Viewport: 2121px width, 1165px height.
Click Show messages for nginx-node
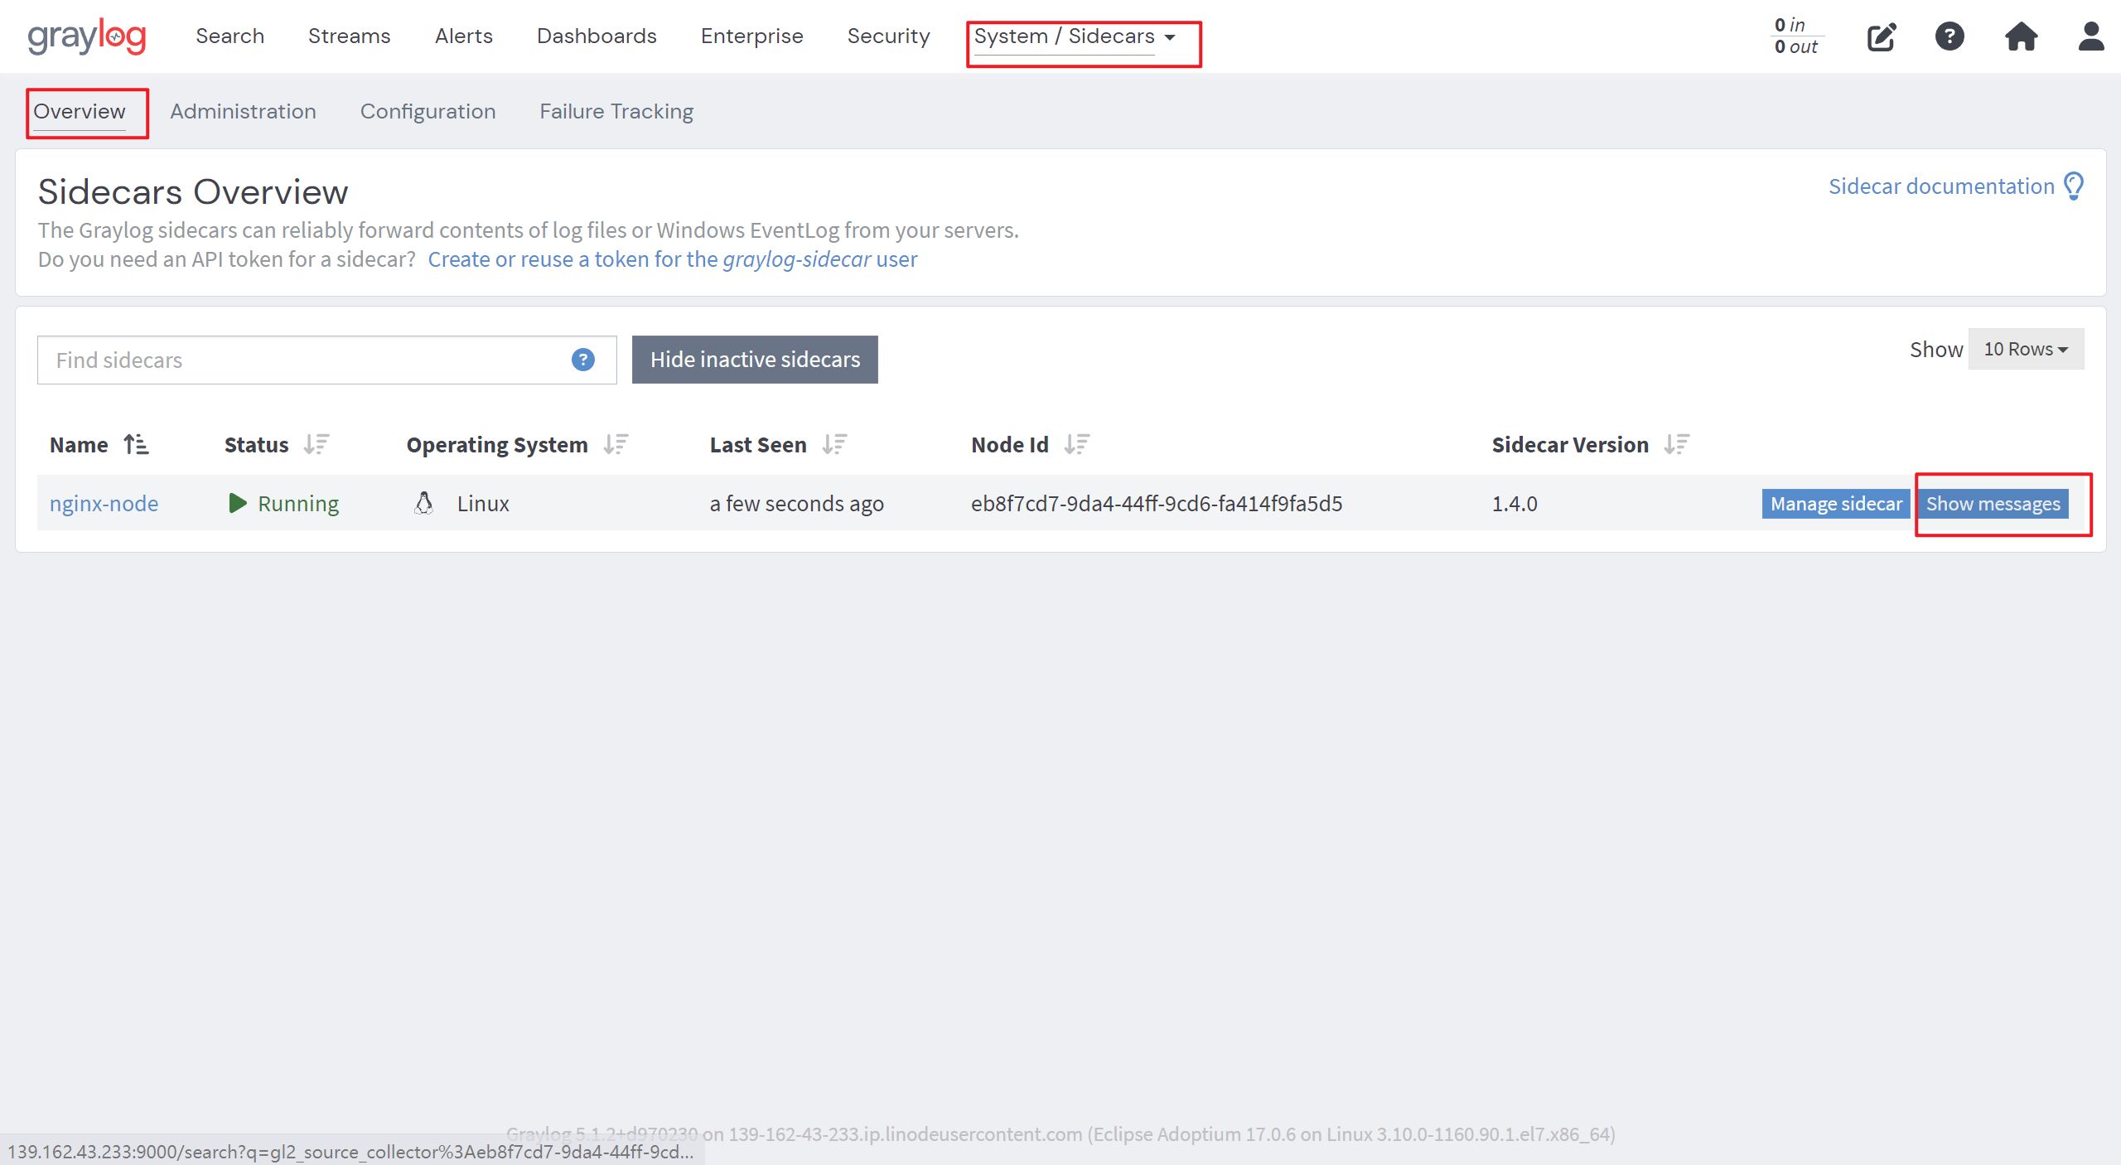[1992, 504]
